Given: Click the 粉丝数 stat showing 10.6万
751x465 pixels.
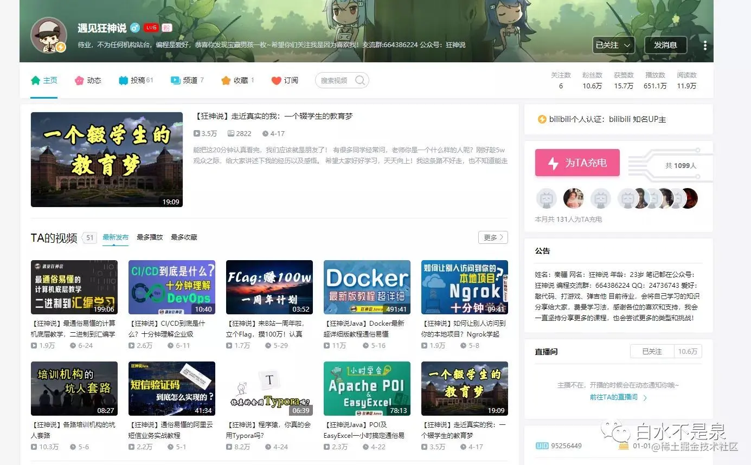Looking at the screenshot, I should pyautogui.click(x=592, y=80).
